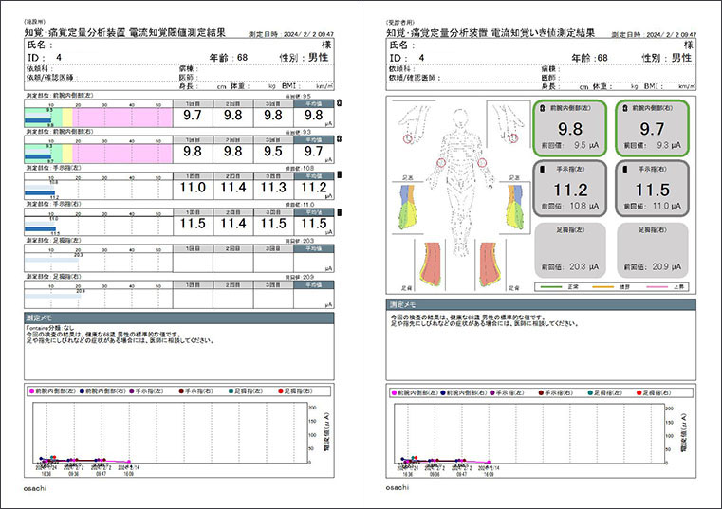Click the pink 上昇 legend line

coord(657,286)
